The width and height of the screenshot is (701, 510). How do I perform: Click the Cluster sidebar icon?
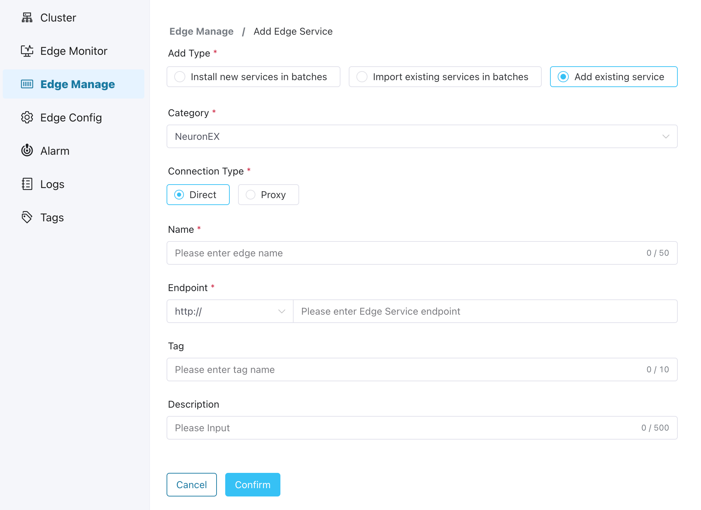[x=27, y=18]
